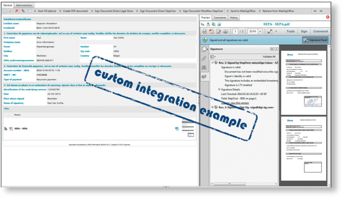Switch to the Administration tab

tap(25, 4)
